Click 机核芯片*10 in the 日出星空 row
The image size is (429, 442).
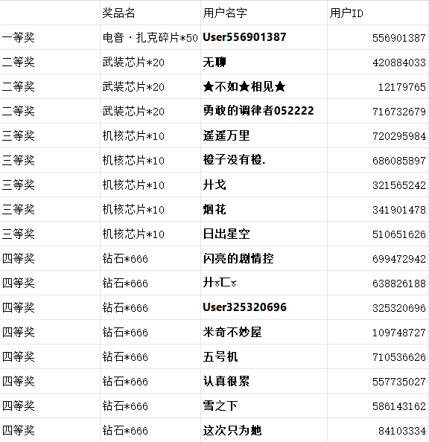(150, 234)
